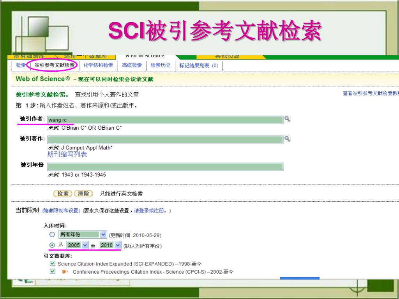Click the example text 'J Comput Appl Math*'

(x=87, y=148)
